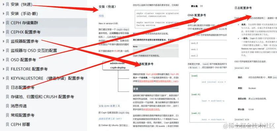Click bookmark icon beside OSD 配置参考
This screenshot has width=277, height=131.
[7, 60]
